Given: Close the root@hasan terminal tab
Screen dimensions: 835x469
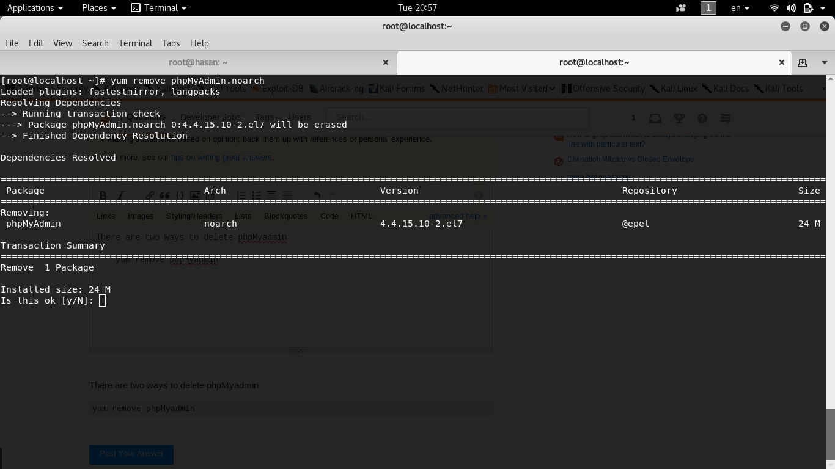Looking at the screenshot, I should (386, 62).
